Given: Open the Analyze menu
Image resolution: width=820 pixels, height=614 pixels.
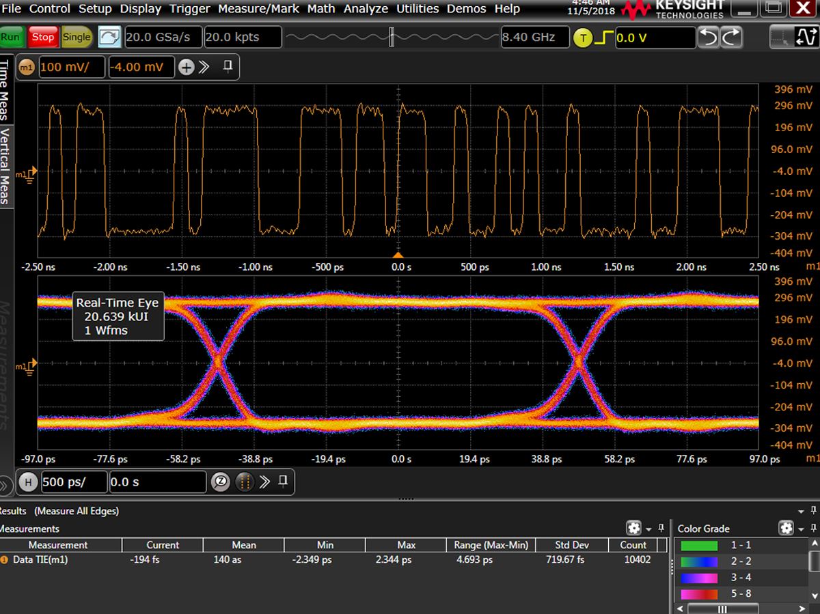Looking at the screenshot, I should 366,9.
